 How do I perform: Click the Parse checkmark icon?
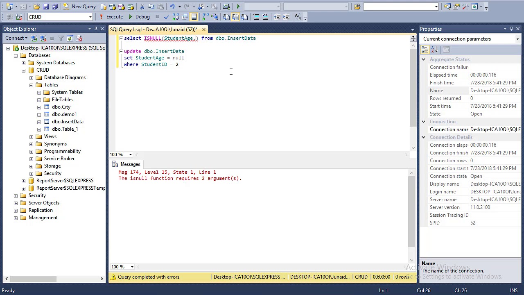tap(166, 17)
